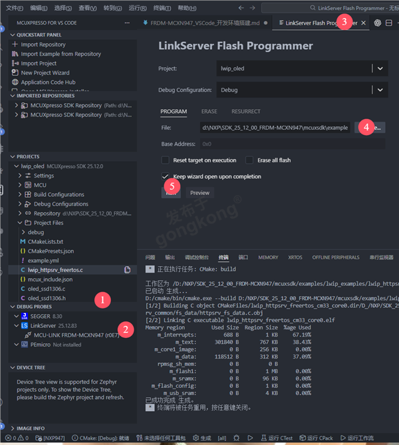The width and height of the screenshot is (399, 445).
Task: Click the toolkit selection status item
Action: click(x=161, y=438)
